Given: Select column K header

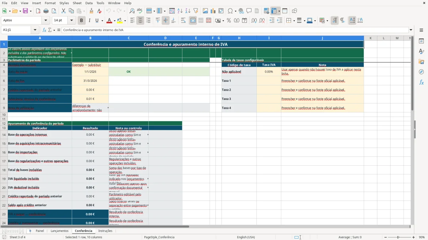Looking at the screenshot, I should 370,38.
